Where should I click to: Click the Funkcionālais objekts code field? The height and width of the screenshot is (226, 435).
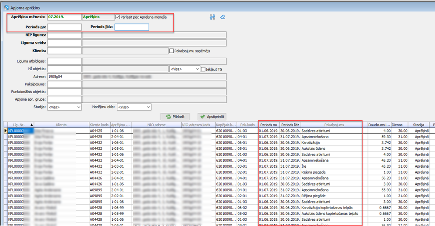click(64, 92)
